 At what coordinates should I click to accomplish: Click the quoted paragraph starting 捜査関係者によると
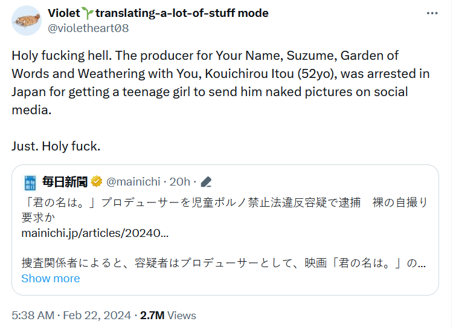click(223, 263)
